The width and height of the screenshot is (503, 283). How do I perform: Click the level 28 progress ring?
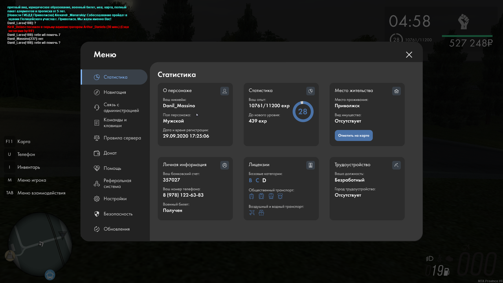coord(303,112)
